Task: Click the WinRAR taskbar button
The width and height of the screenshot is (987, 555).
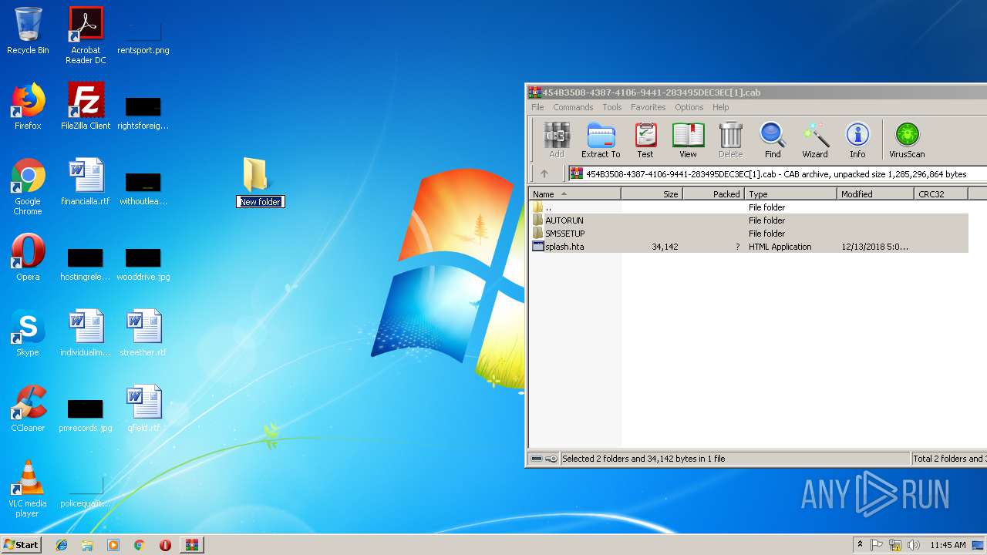Action: 191,545
